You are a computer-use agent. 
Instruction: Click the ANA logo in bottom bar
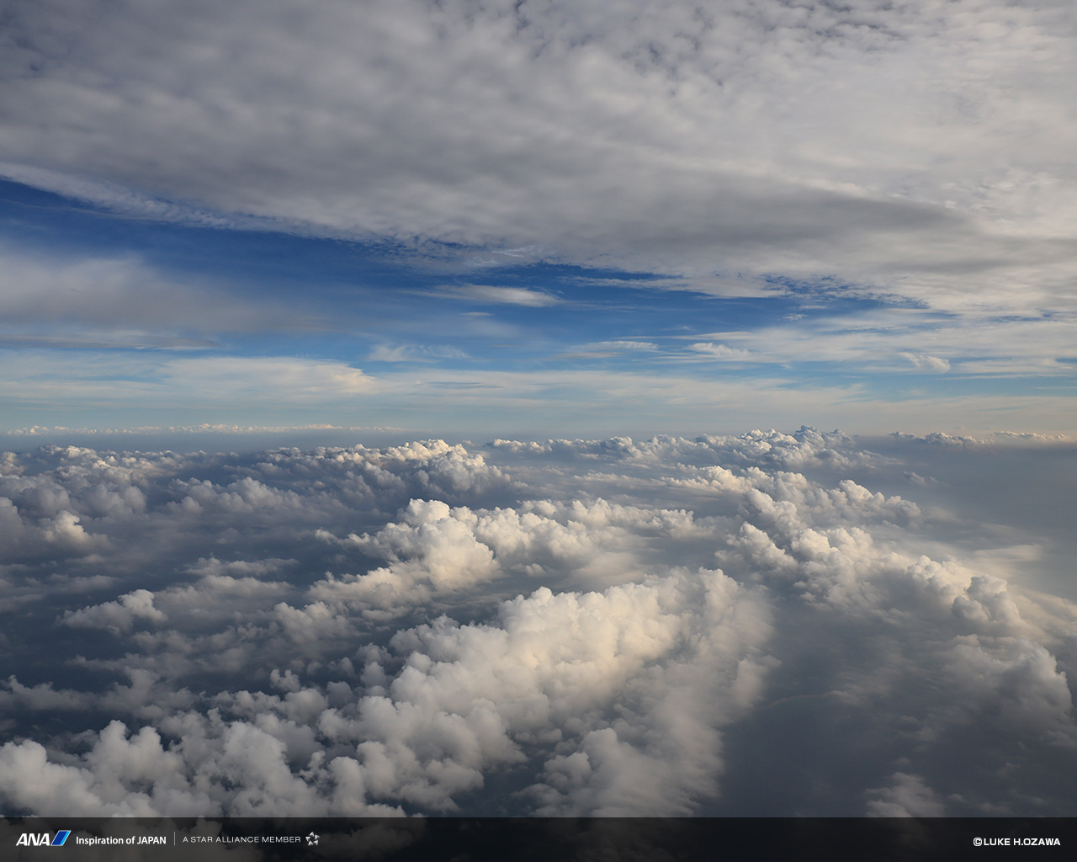pyautogui.click(x=34, y=839)
